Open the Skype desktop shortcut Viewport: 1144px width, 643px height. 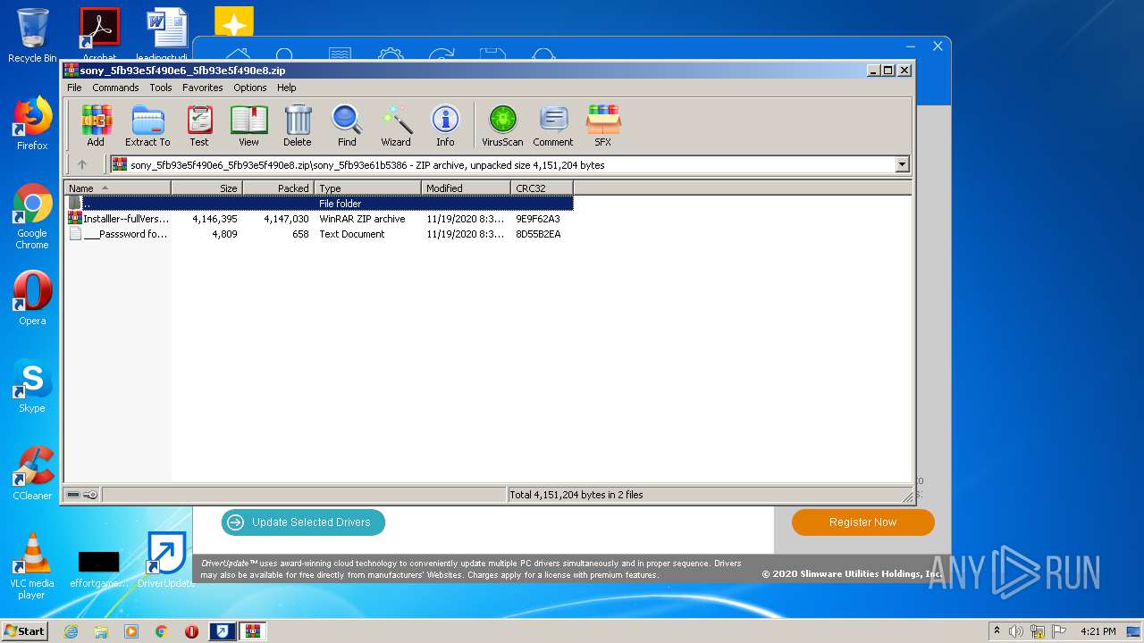32,386
